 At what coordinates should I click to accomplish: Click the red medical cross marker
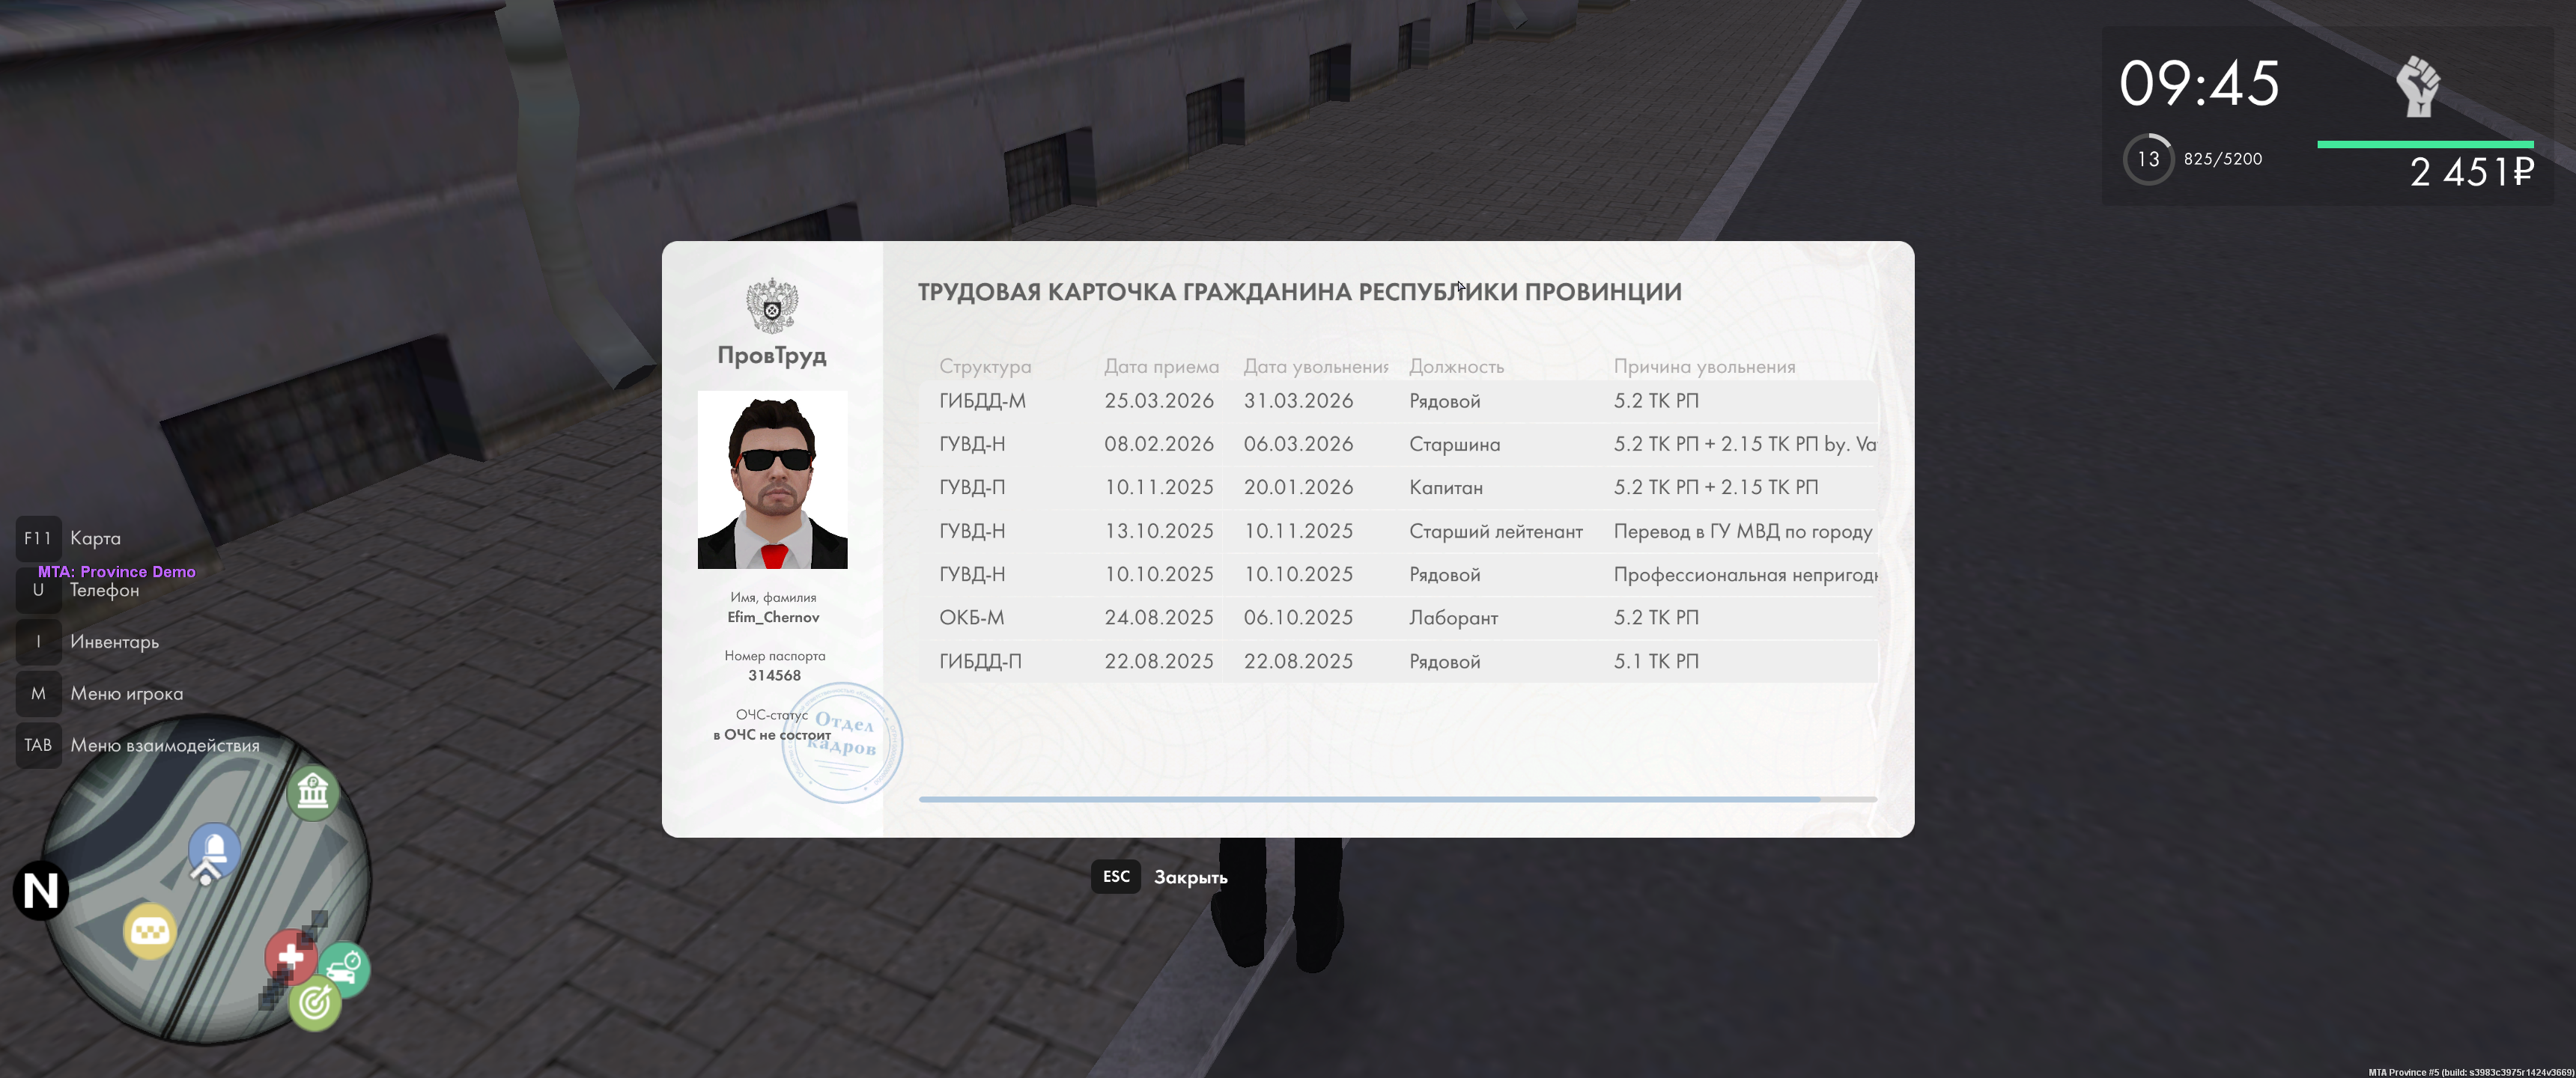(290, 957)
